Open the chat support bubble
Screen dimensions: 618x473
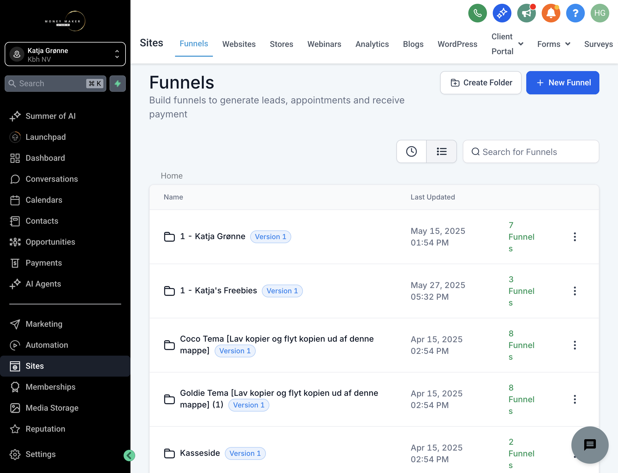pyautogui.click(x=590, y=445)
